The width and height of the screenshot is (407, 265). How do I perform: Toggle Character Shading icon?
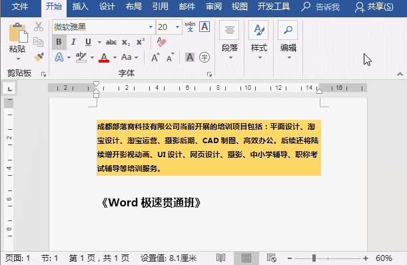(x=190, y=57)
